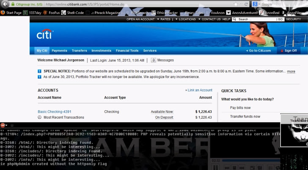Open the Services tab

click(150, 50)
